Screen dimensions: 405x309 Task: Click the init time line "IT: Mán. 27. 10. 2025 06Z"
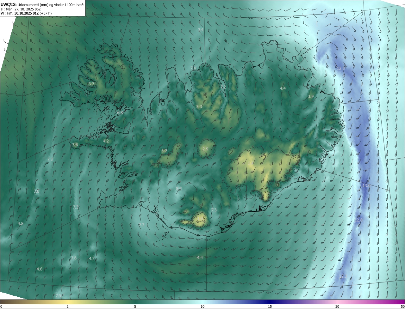[x=21, y=9]
